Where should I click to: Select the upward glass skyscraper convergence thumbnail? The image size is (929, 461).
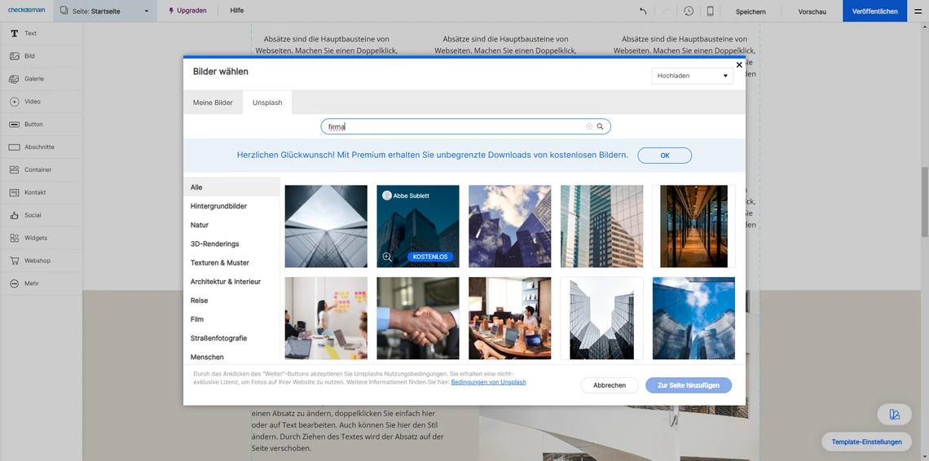(326, 226)
